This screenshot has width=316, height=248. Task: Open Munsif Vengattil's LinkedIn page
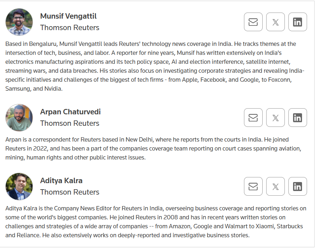(x=297, y=22)
